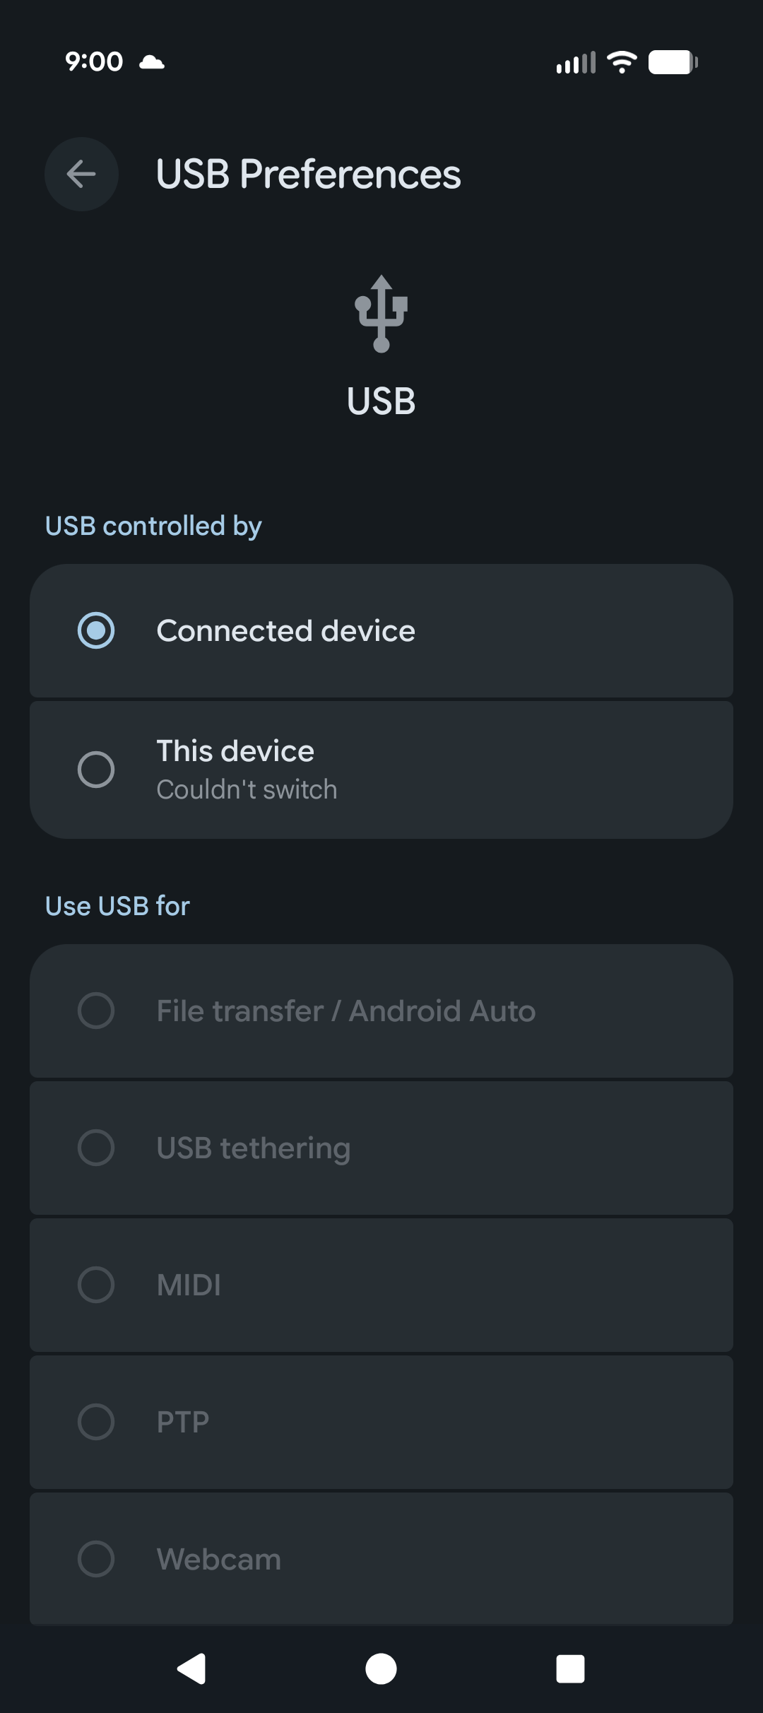Choose the USB tethering radio button
The height and width of the screenshot is (1713, 763).
pyautogui.click(x=96, y=1148)
